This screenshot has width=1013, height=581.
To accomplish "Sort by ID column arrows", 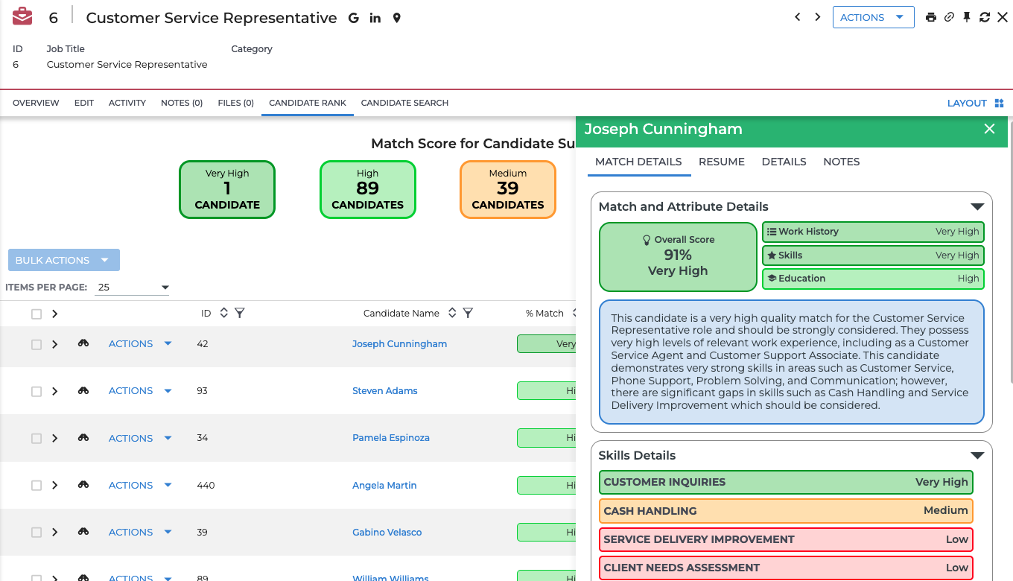I will click(x=223, y=314).
